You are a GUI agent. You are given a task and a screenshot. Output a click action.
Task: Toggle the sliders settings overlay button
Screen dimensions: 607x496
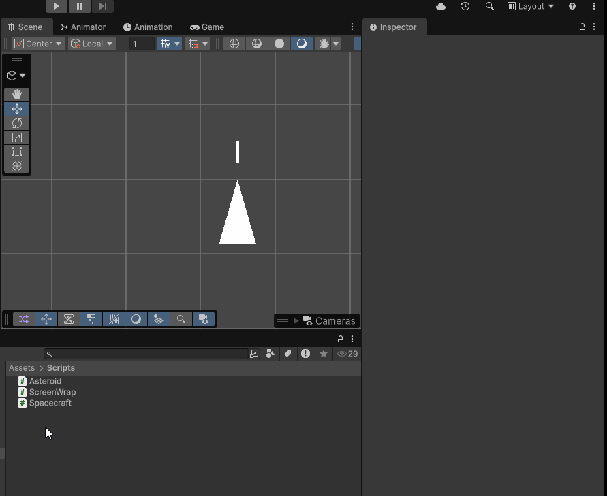click(x=91, y=319)
